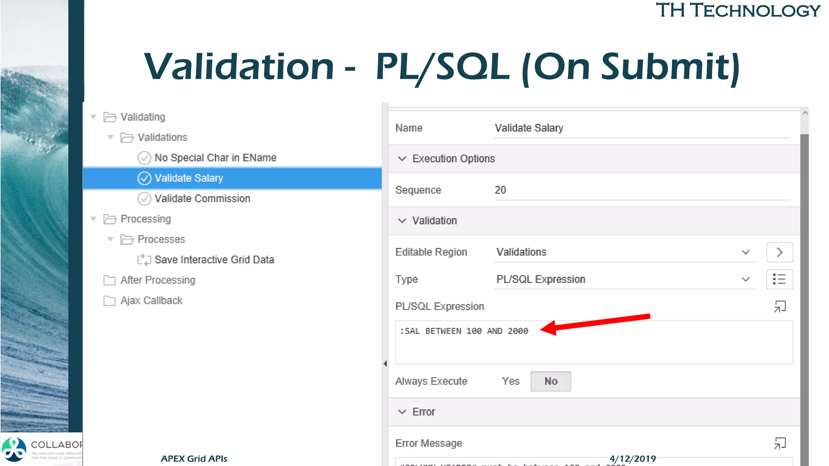Collapse the Processes subfolder arrow
This screenshot has width=829, height=466.
110,239
